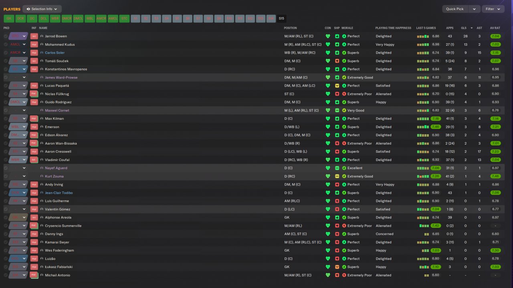Screen dimensions: 513x288
Task: Open Jean-Clair Todibo's player profile link
Action: coord(59,193)
